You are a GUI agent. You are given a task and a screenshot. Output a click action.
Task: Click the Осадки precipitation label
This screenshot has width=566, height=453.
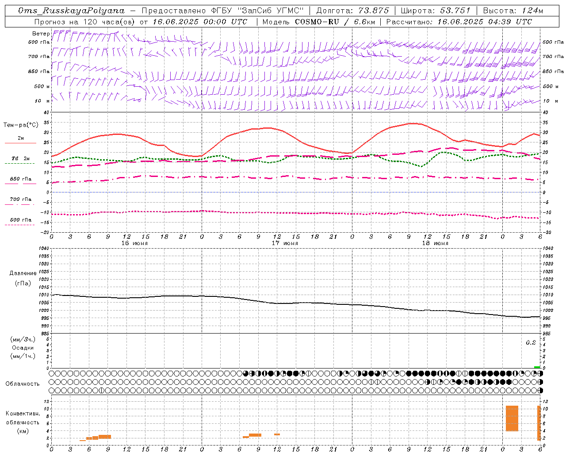pyautogui.click(x=23, y=348)
